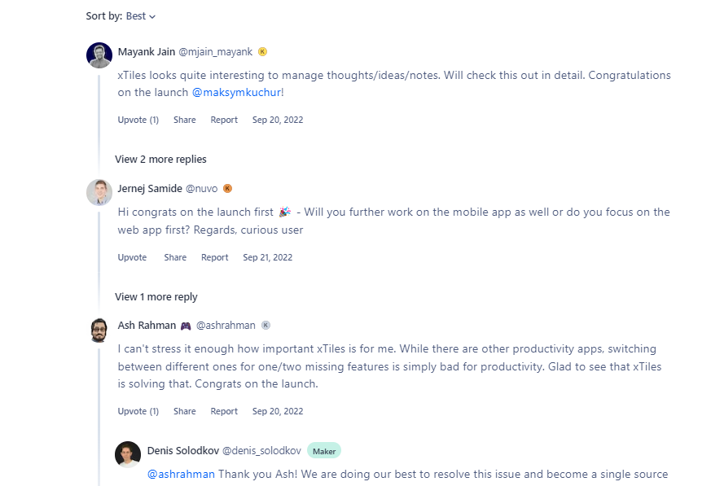
Task: Expand the hidden reply under Jernej's comment
Action: [156, 296]
